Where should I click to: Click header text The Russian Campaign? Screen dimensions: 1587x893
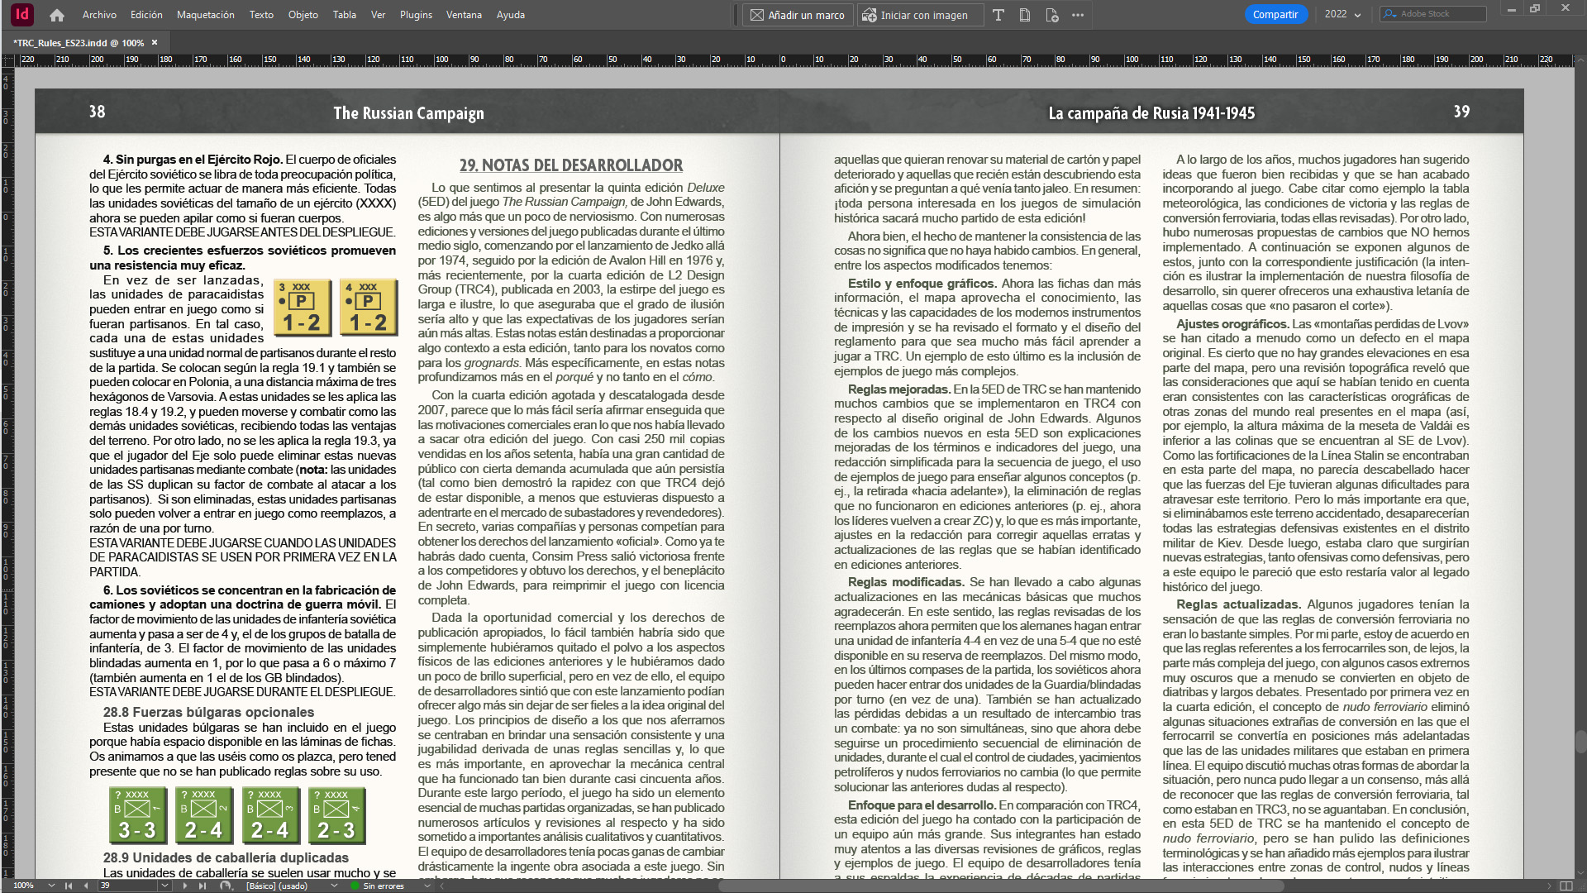tap(408, 113)
